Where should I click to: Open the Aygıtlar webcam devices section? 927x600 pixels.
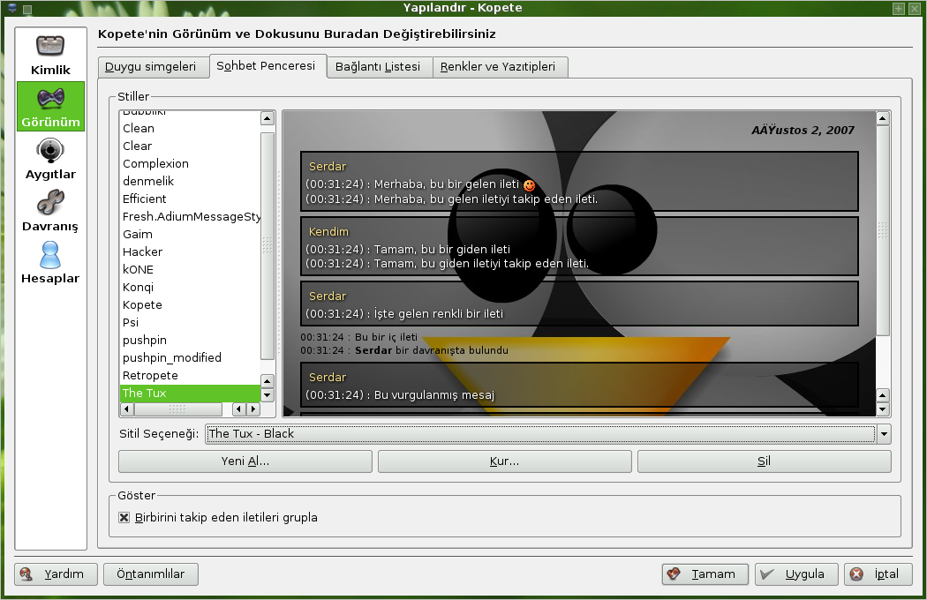click(x=50, y=159)
